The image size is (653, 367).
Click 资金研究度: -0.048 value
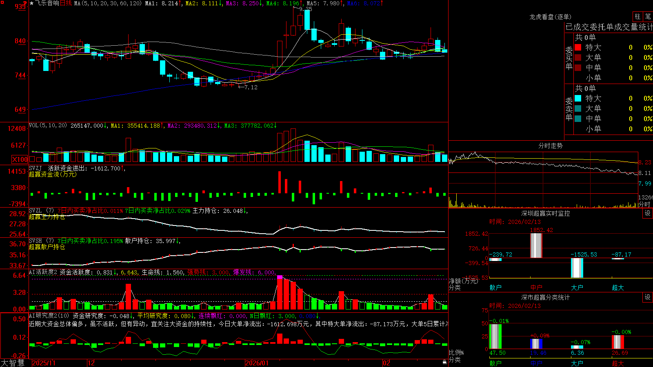(x=103, y=316)
